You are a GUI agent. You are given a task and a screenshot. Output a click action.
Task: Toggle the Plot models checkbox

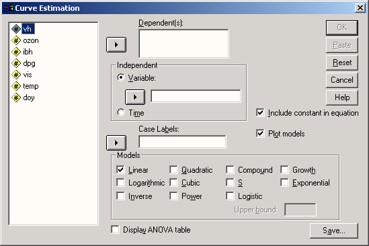260,134
